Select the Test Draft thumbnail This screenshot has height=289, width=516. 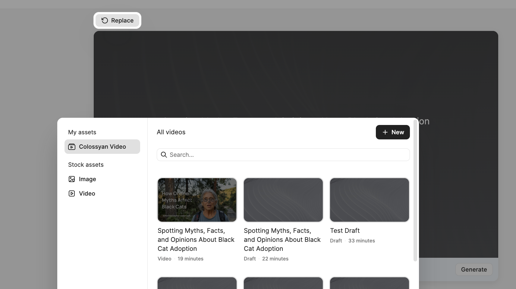tap(370, 200)
